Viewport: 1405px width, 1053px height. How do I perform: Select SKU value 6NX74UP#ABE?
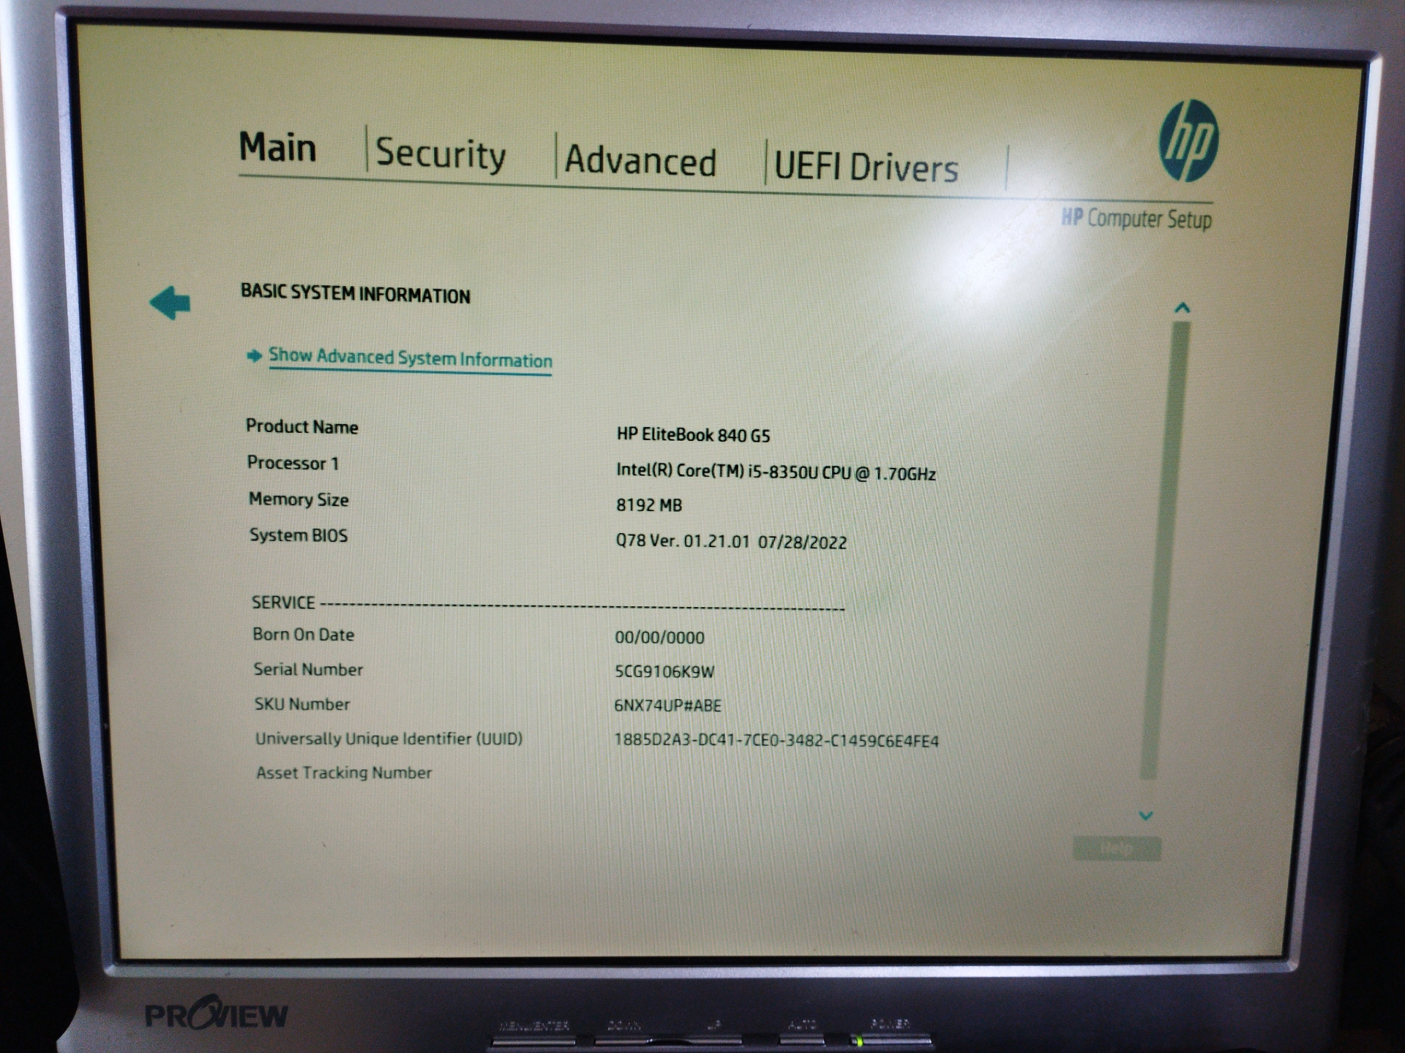point(667,706)
